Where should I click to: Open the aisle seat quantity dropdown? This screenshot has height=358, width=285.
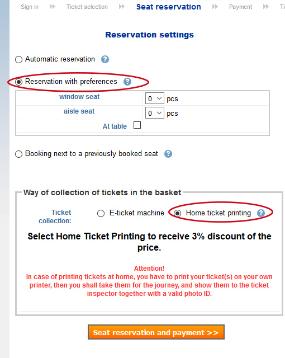tap(155, 113)
